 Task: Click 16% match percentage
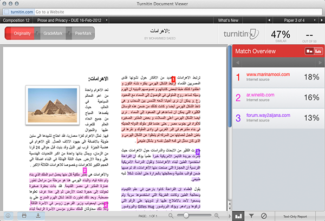[x=311, y=98]
